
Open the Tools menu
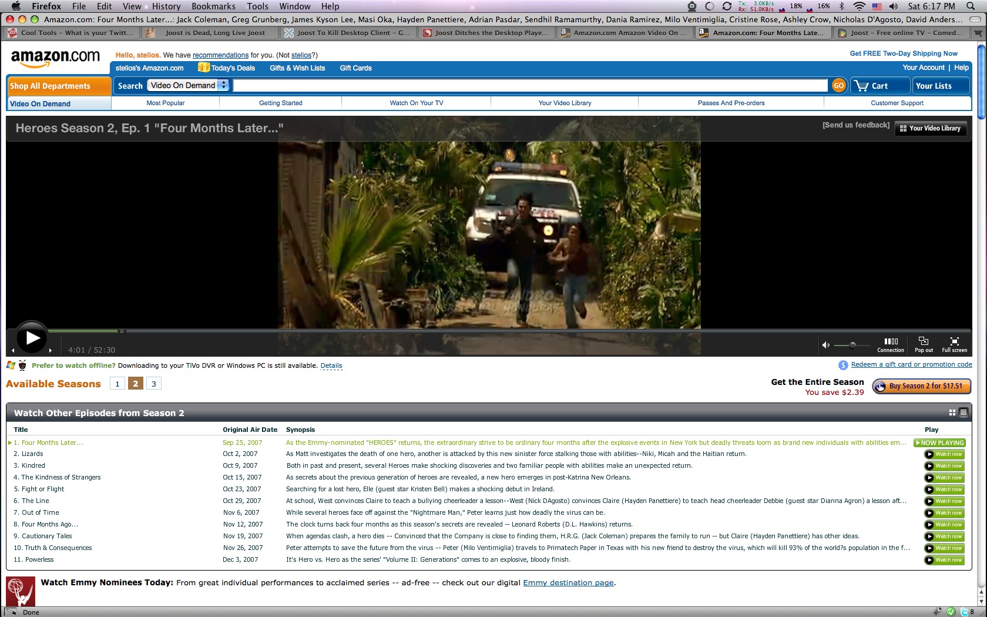(x=257, y=6)
